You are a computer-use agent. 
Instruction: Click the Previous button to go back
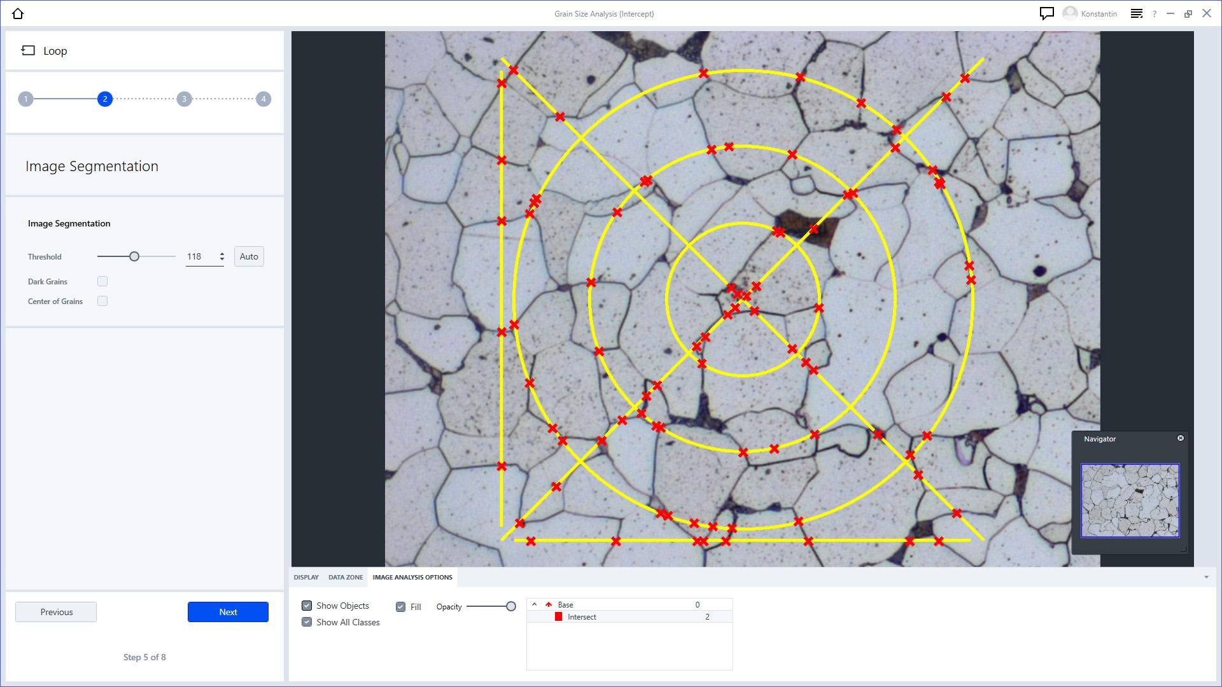[x=56, y=611]
